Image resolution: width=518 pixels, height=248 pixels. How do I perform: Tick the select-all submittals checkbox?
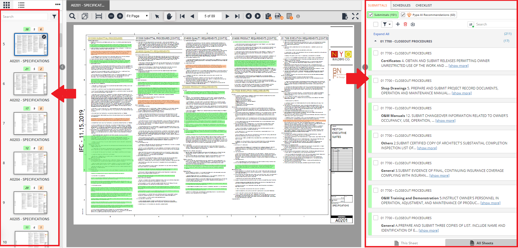pos(376,24)
